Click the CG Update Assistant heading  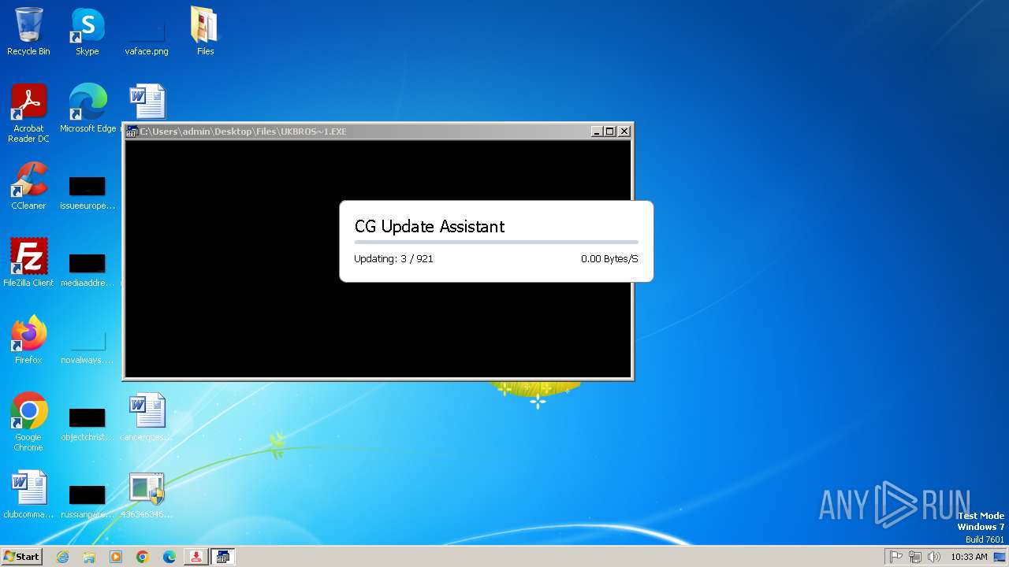430,227
